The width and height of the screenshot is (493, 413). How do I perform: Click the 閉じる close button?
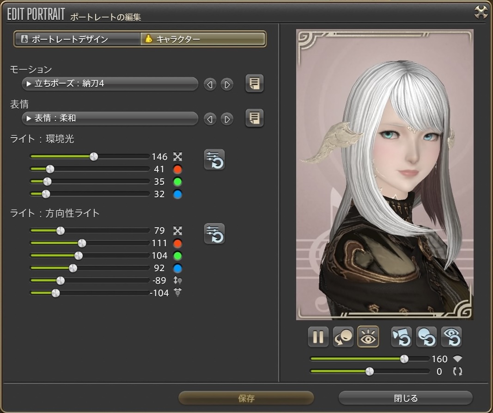pyautogui.click(x=405, y=398)
